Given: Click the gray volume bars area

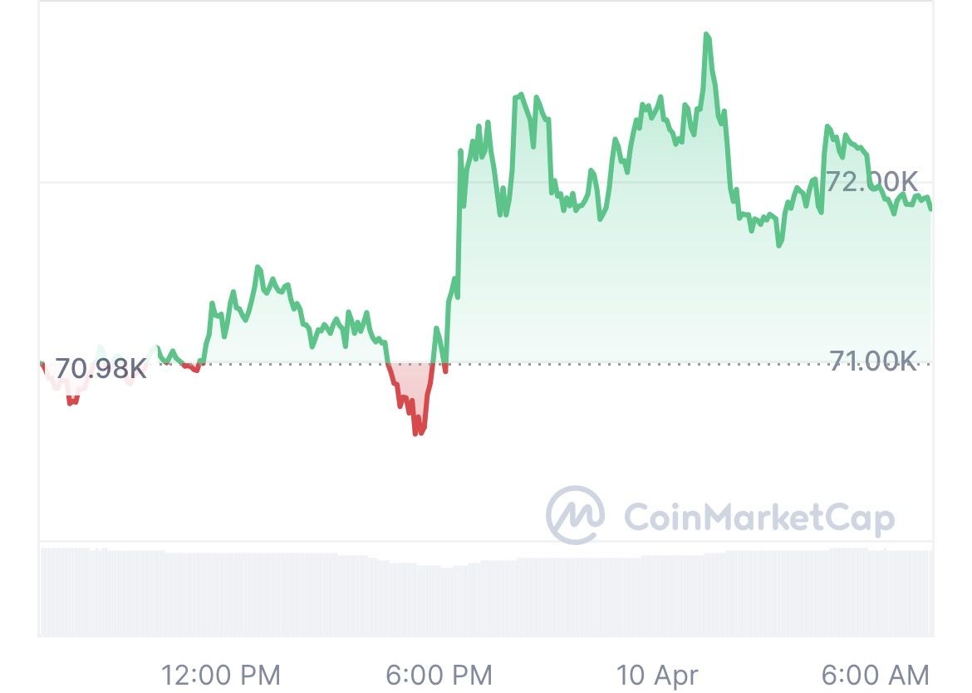Looking at the screenshot, I should coord(486,592).
